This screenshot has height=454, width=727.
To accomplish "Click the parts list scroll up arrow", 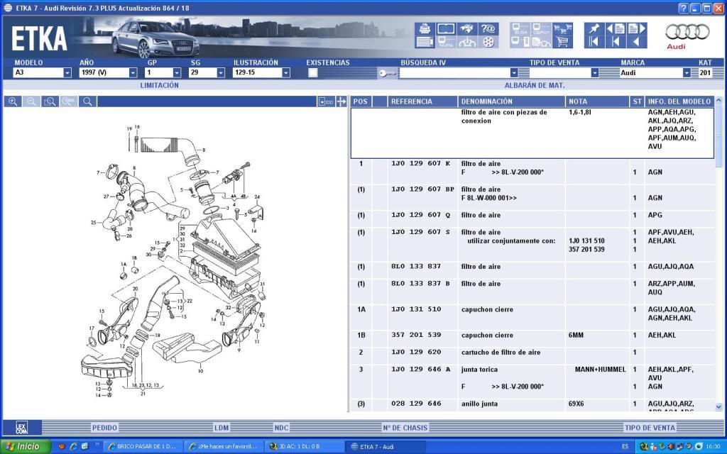I will [718, 100].
